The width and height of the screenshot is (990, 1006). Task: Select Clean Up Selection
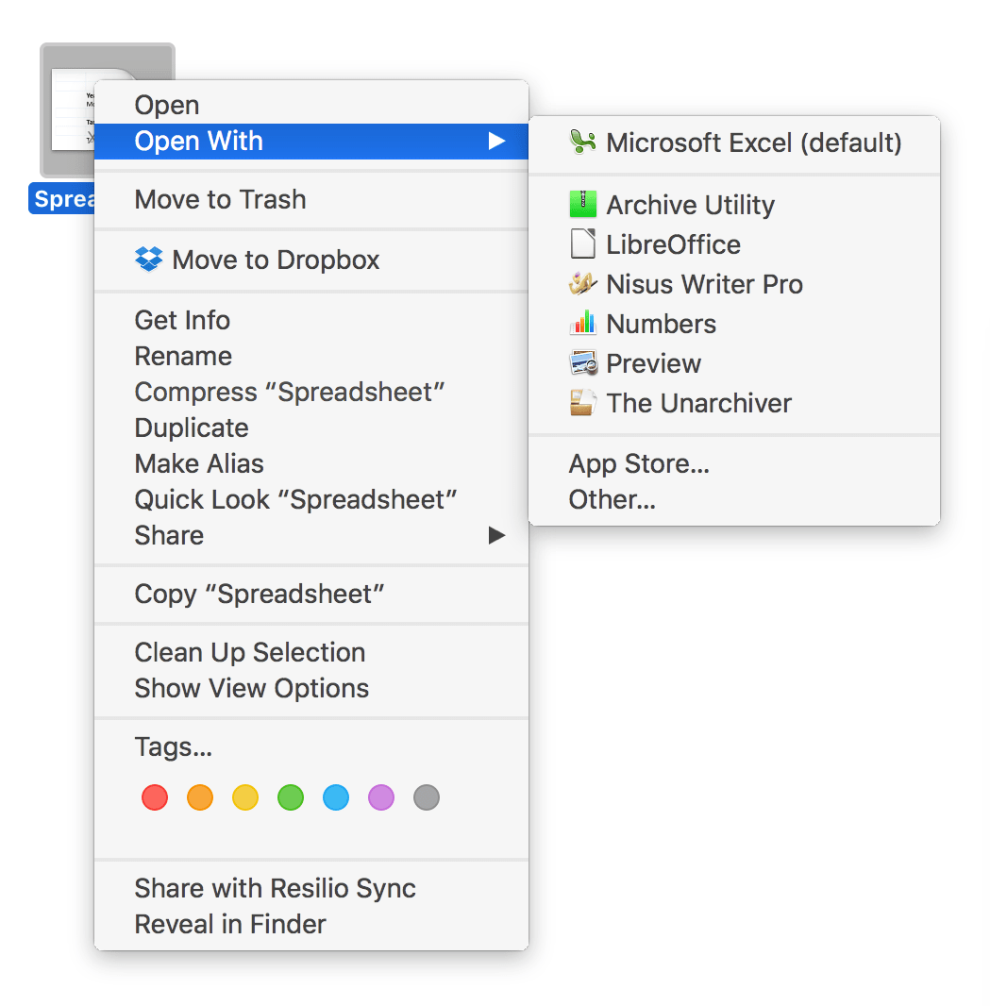pyautogui.click(x=311, y=652)
